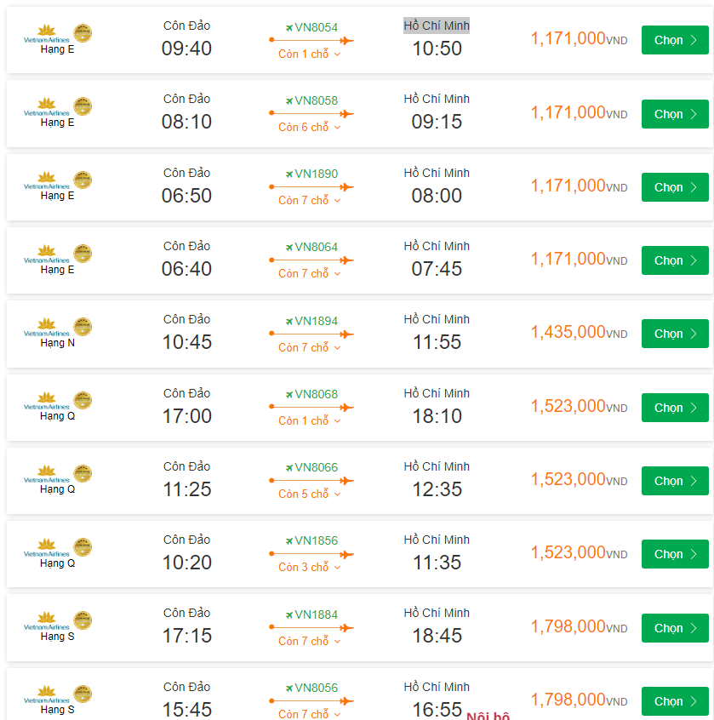Click the 1,798,000 VND price of VN8056
The image size is (714, 720).
[x=568, y=700]
